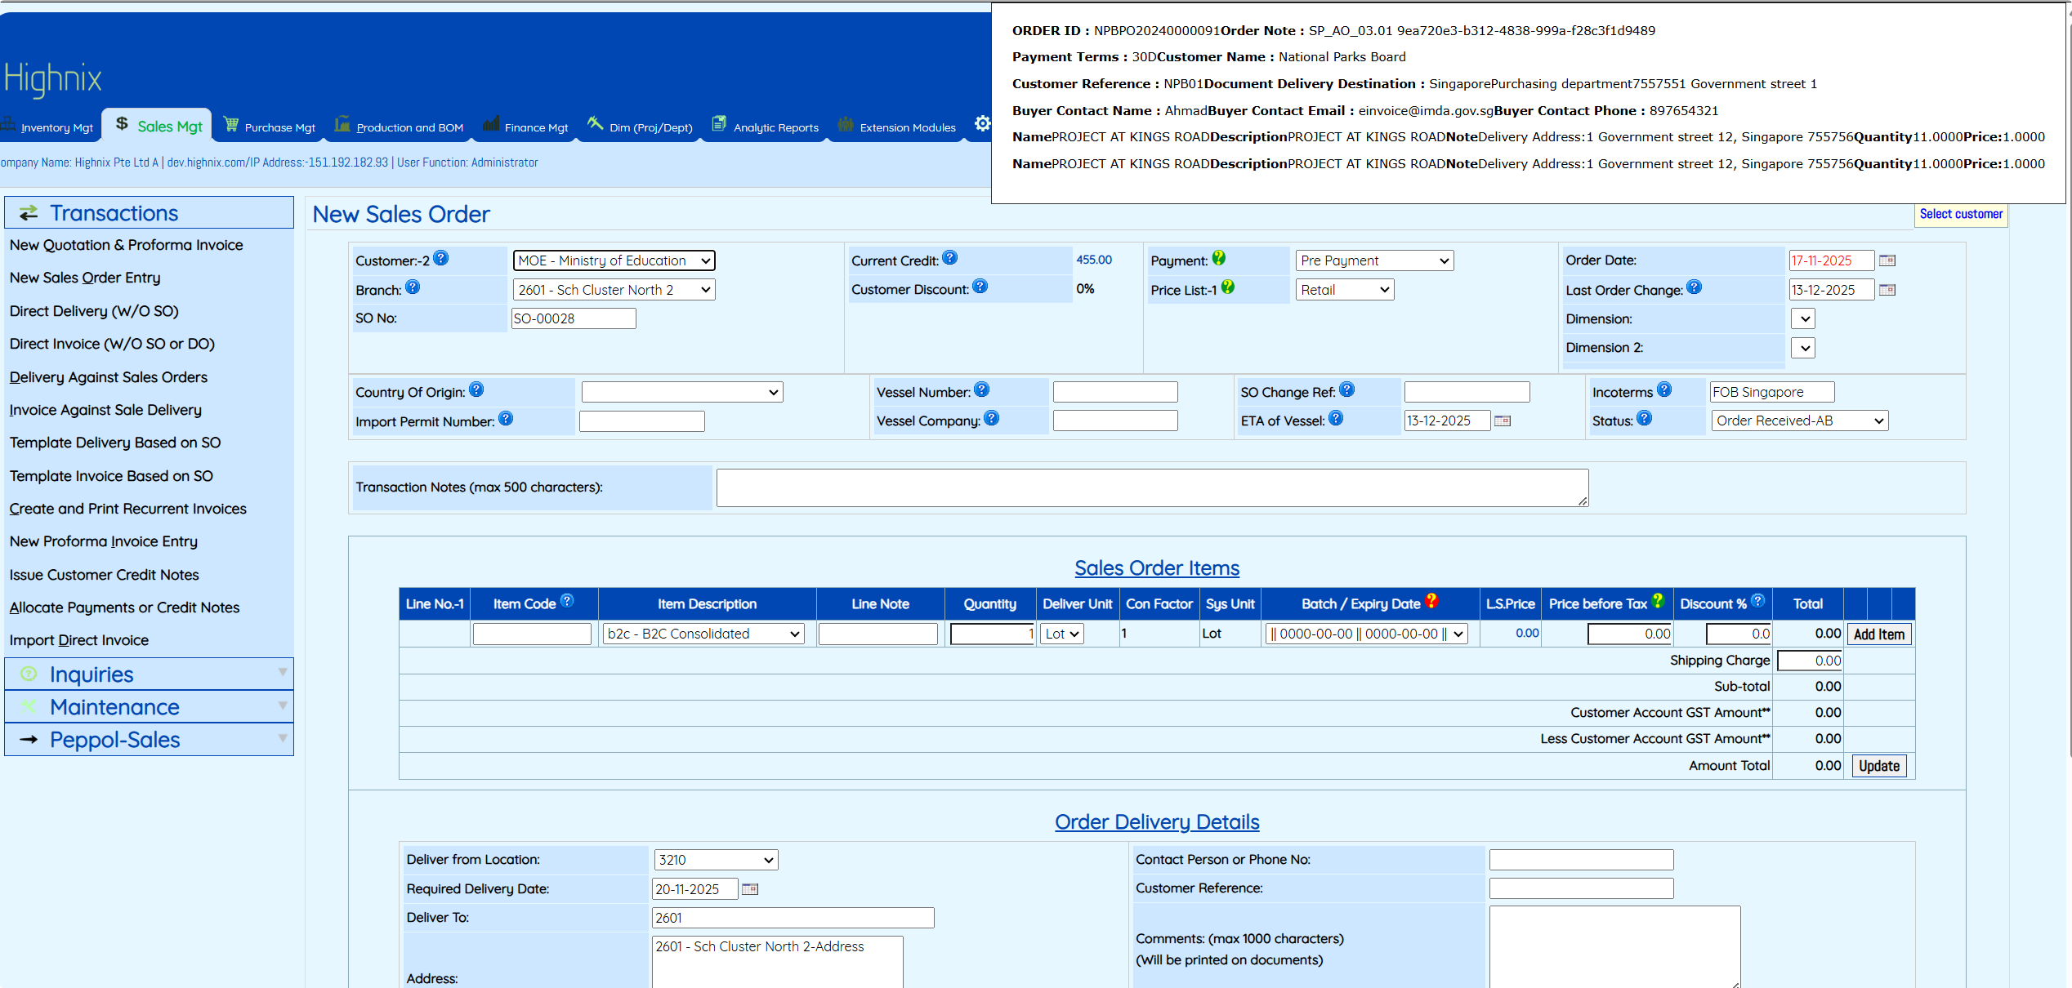Click the settings gear icon in top navigation
Screen dimensions: 2072x988
pyautogui.click(x=982, y=124)
